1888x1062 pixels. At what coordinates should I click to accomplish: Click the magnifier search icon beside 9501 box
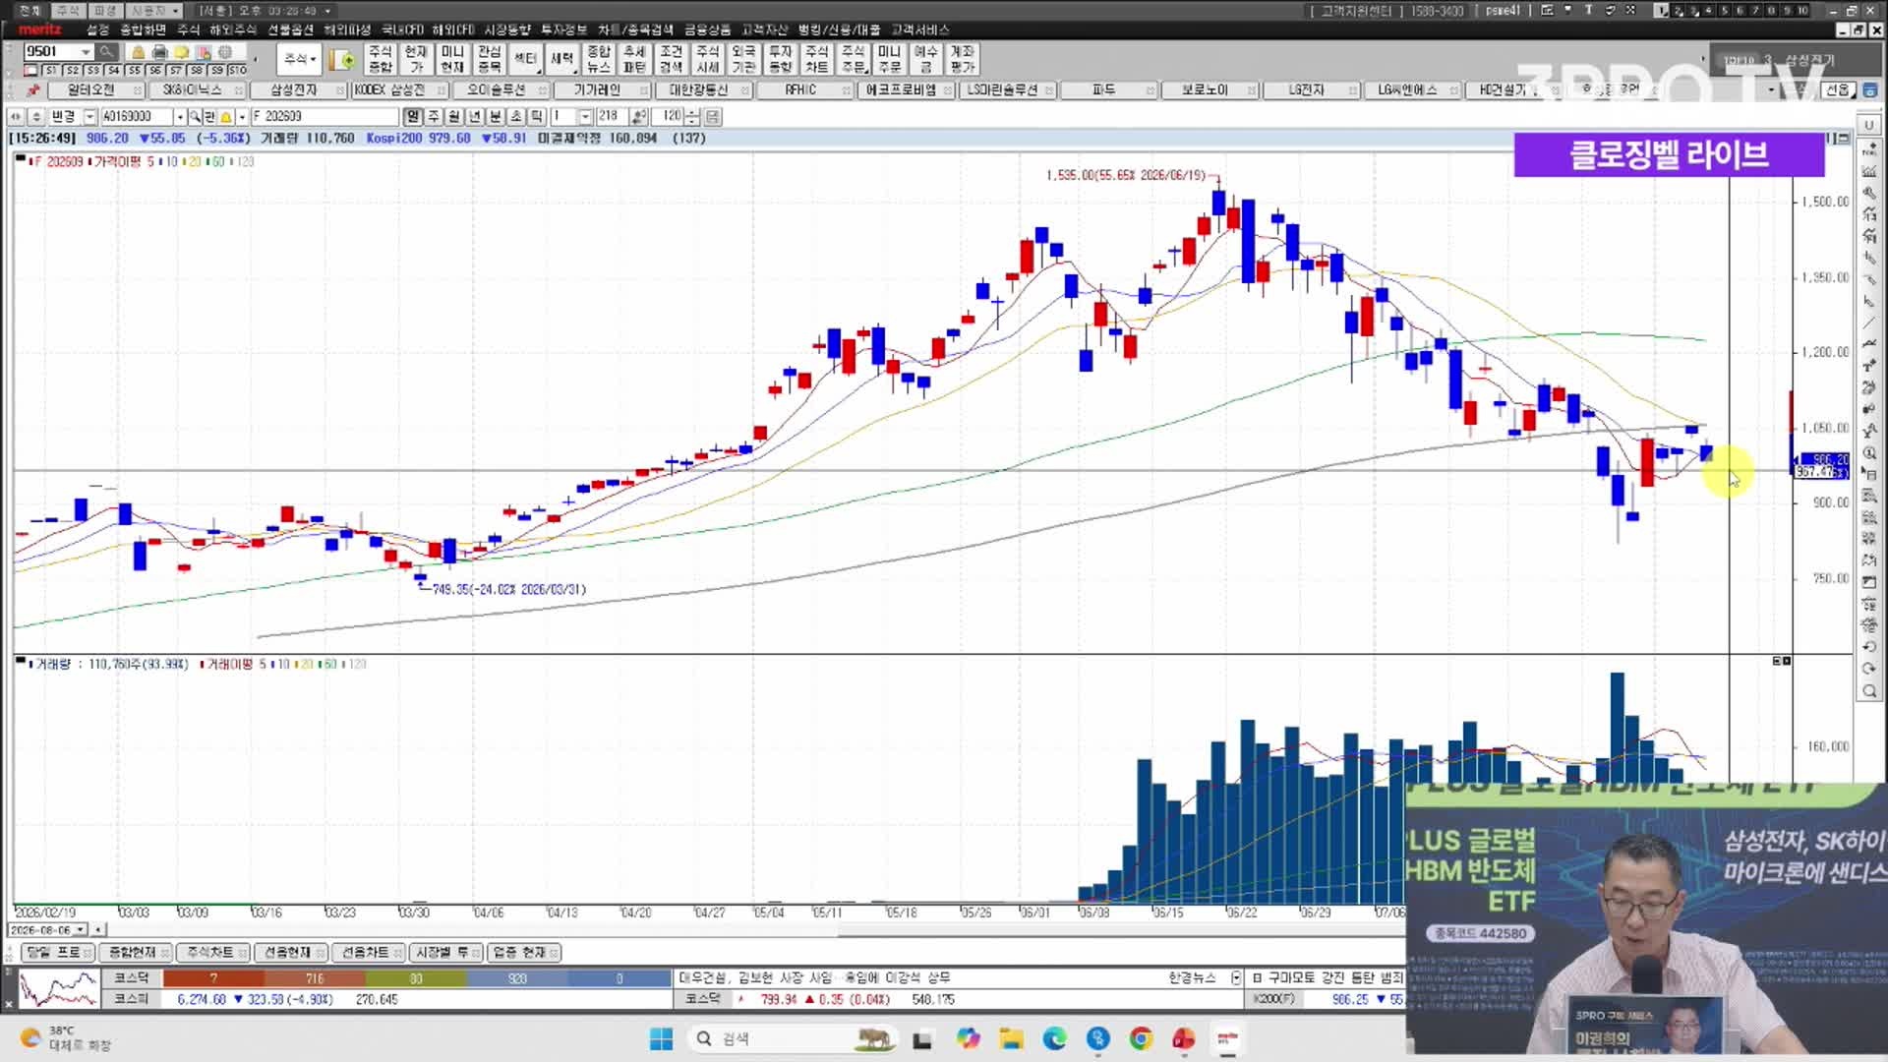click(106, 51)
